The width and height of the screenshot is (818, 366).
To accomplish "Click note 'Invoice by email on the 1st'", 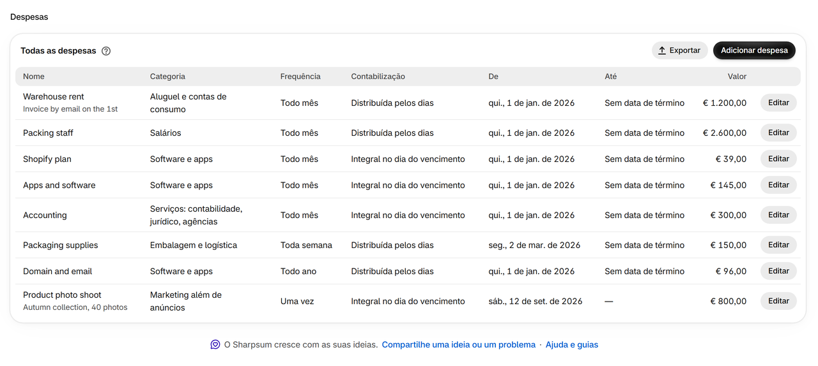I will pos(70,109).
